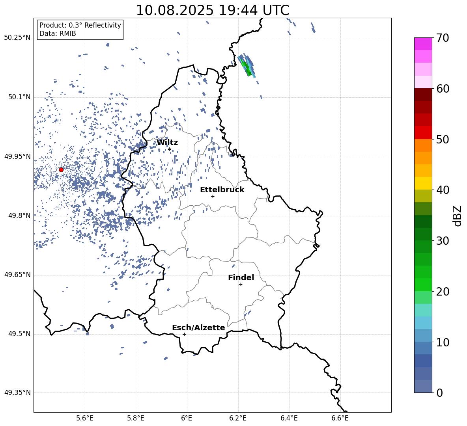This screenshot has height=426, width=467.
Task: Click the 50.1°N latitude label
Action: 19,97
